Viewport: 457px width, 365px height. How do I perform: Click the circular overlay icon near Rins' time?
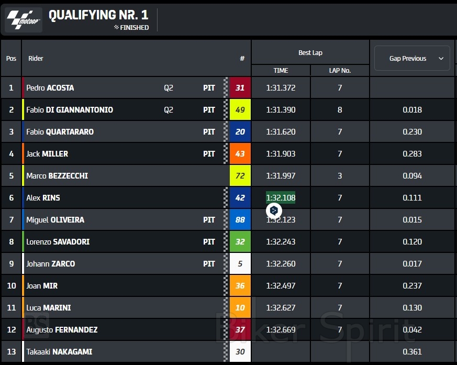(274, 211)
